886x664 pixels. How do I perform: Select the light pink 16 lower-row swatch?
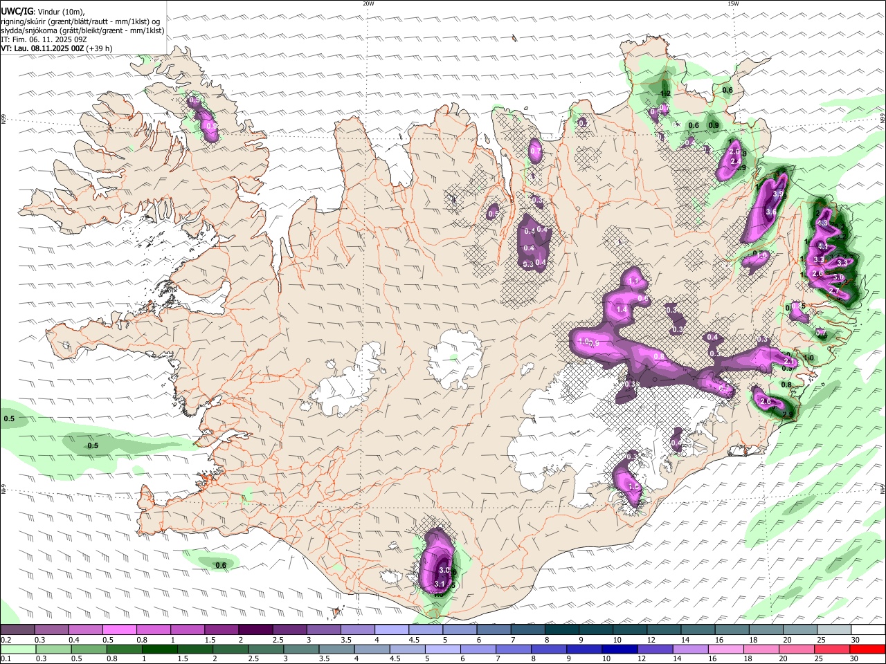(725, 649)
